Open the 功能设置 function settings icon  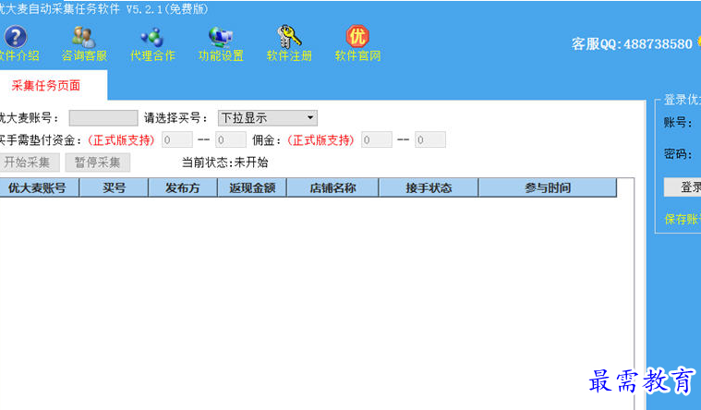point(221,37)
